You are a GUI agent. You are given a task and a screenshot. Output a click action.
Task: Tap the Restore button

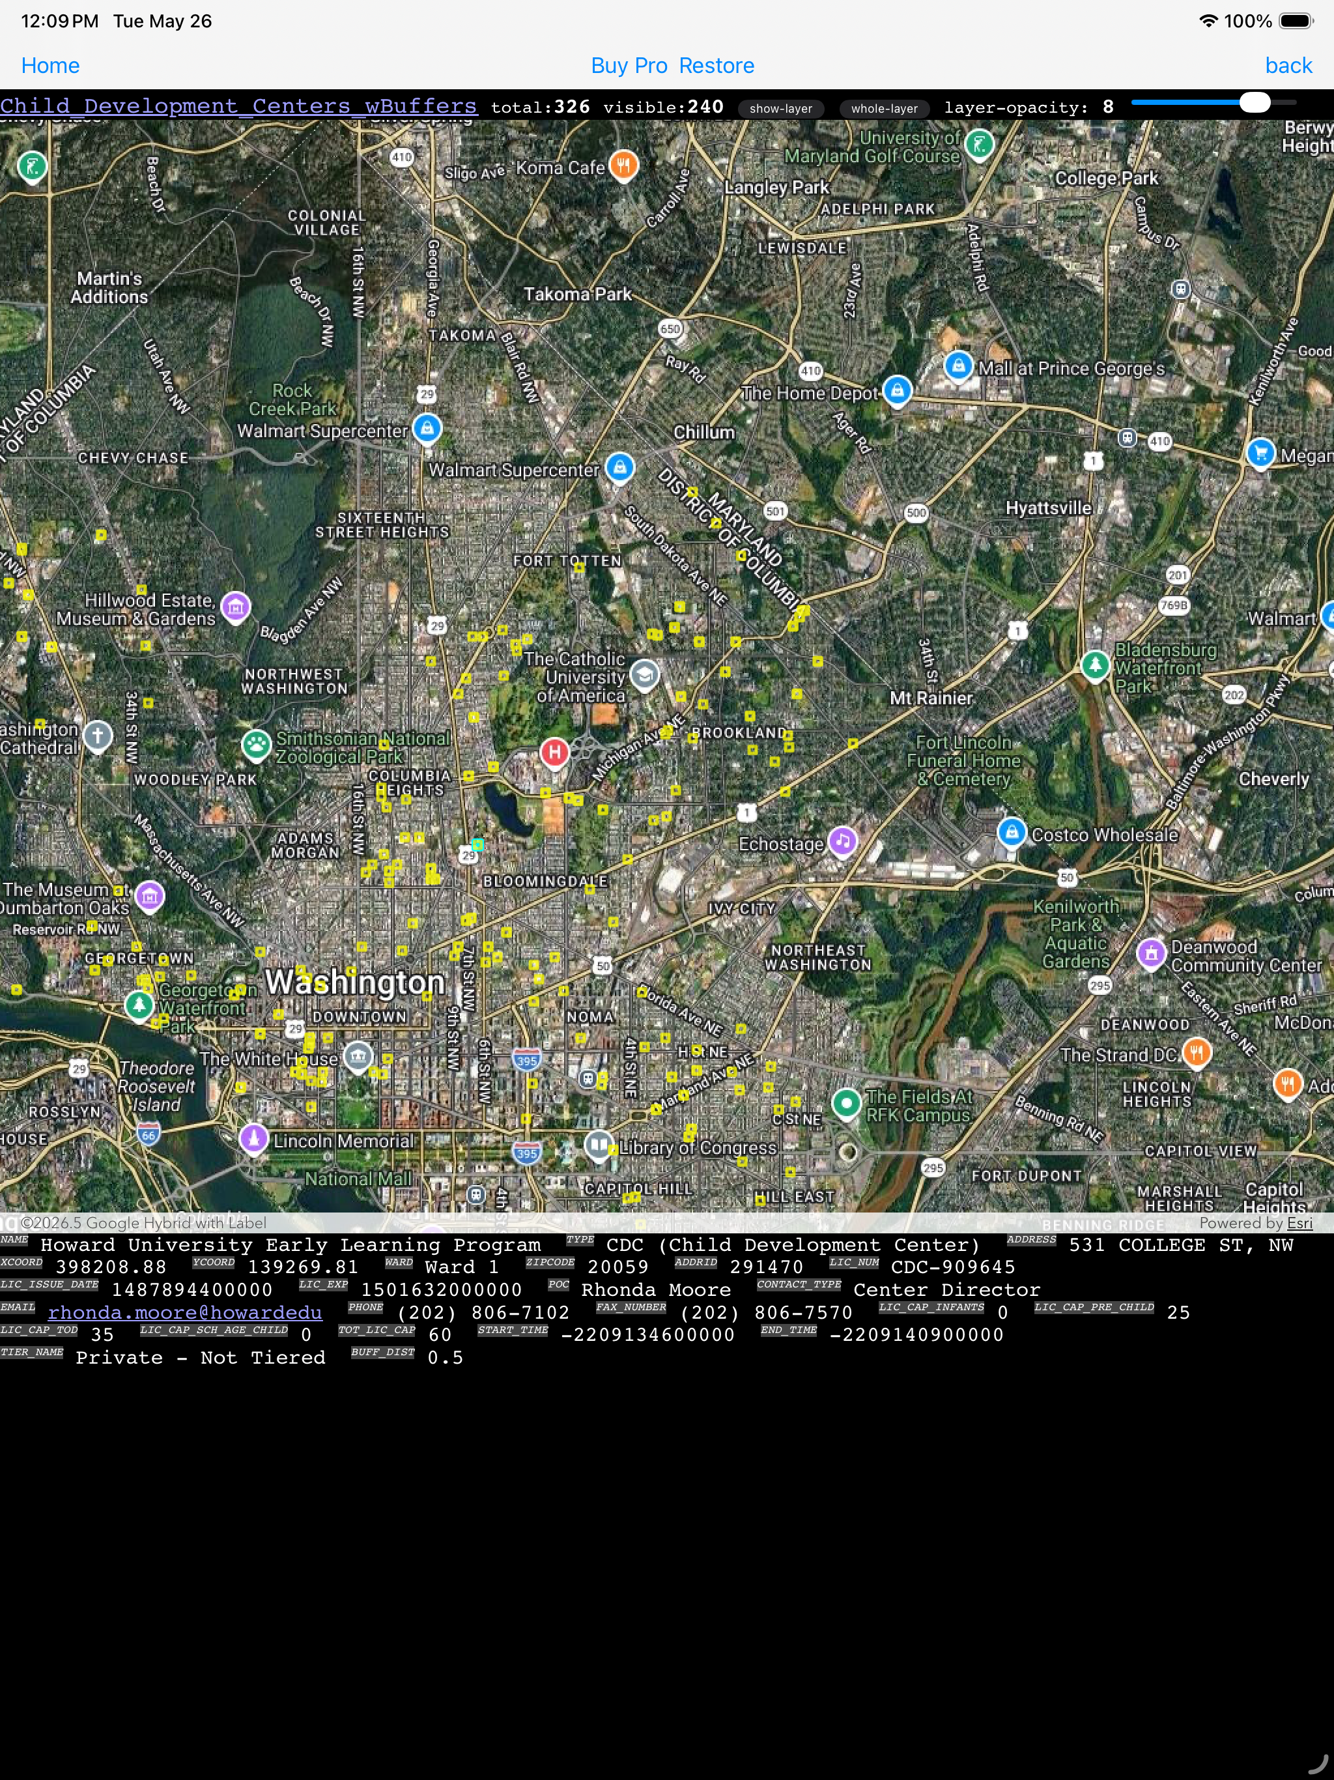(x=716, y=65)
